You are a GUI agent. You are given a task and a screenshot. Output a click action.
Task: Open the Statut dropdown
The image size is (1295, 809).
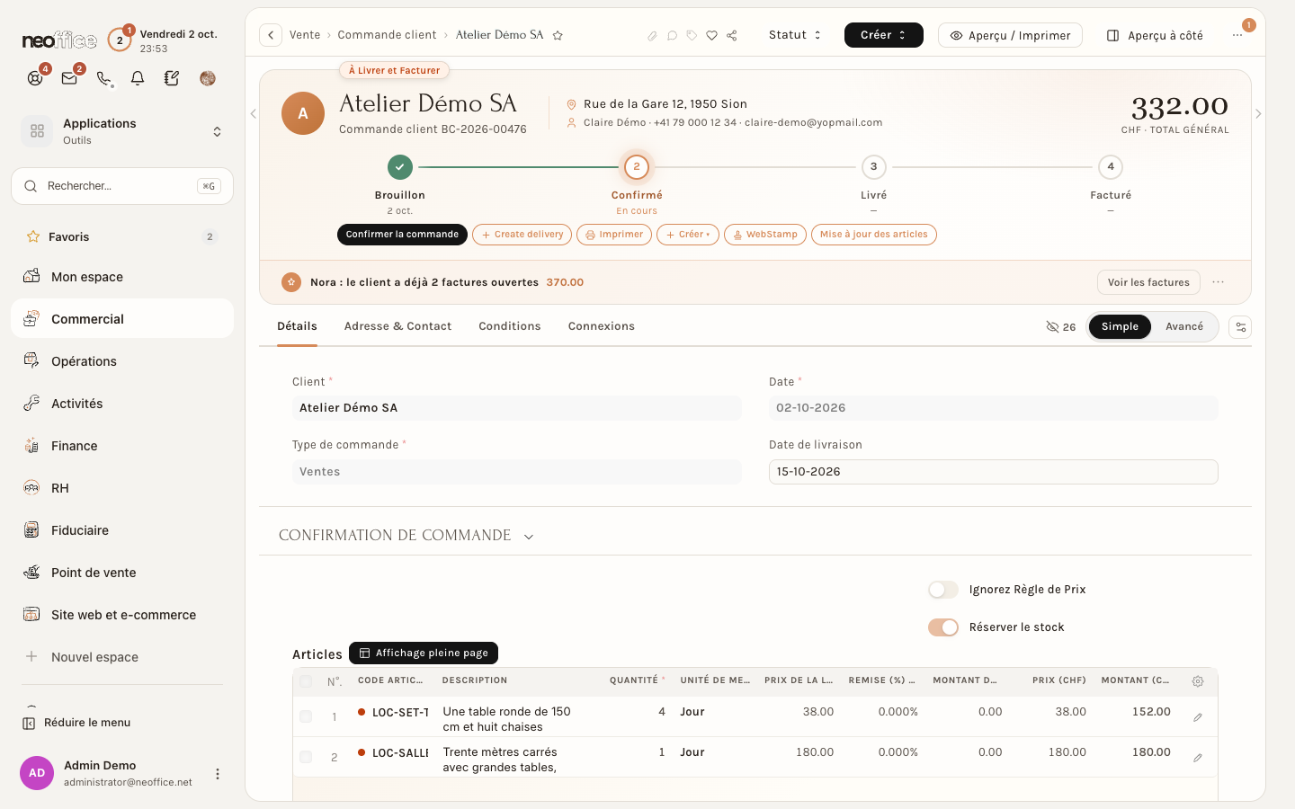coord(795,35)
